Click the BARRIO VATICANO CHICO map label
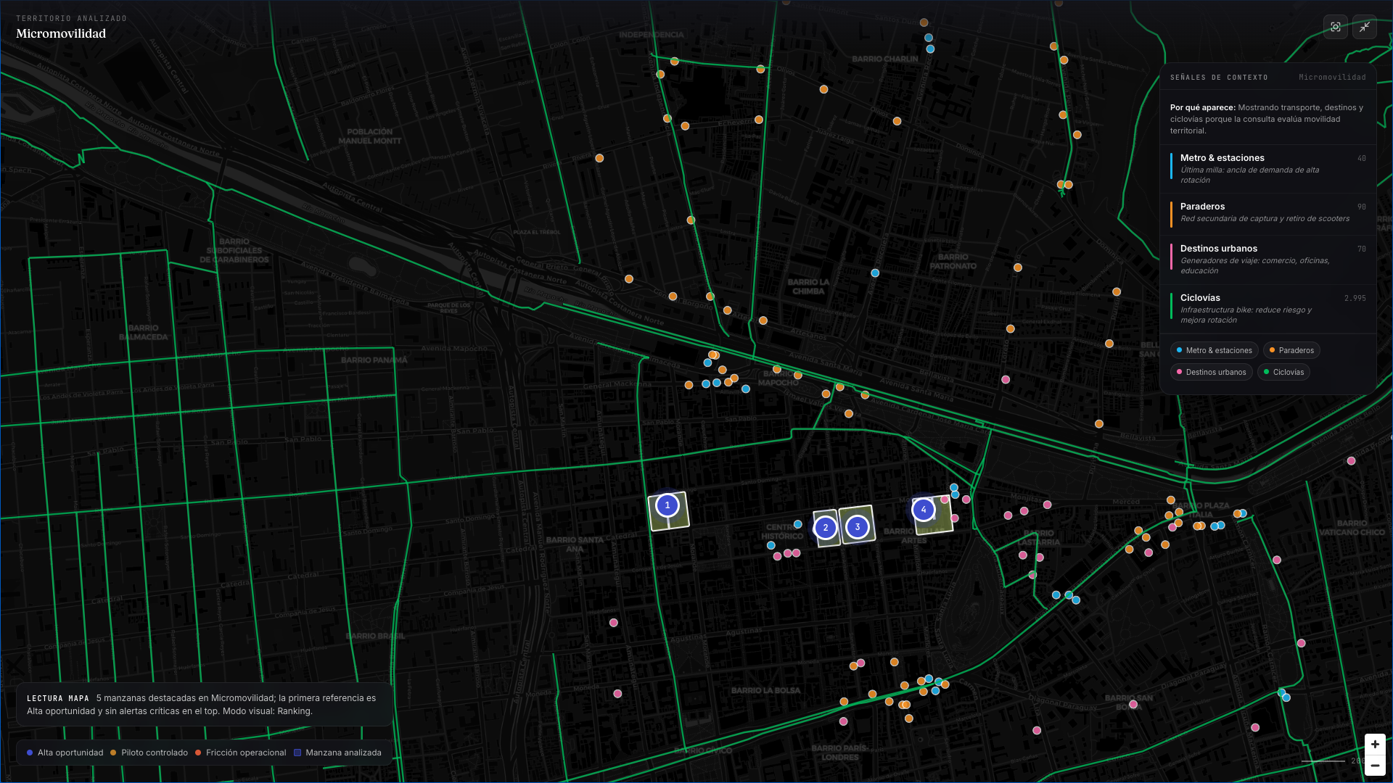 pos(1352,527)
